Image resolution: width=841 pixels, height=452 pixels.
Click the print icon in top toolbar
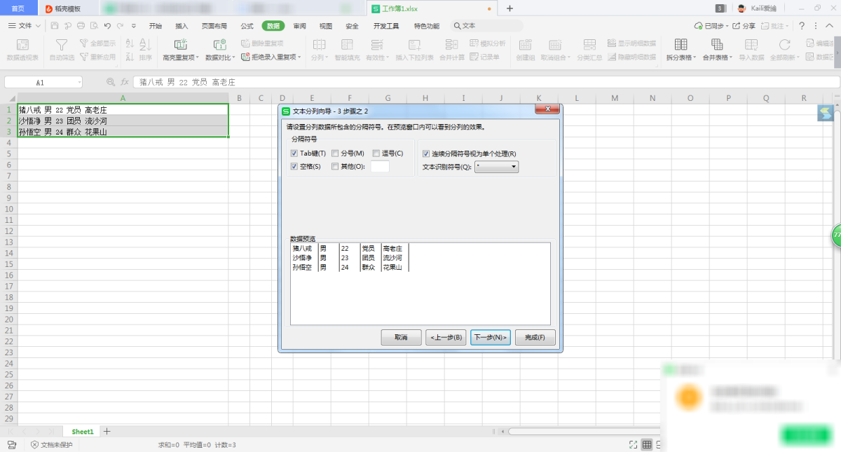(81, 26)
